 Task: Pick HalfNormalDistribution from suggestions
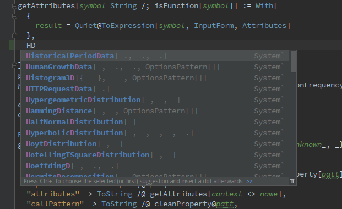coord(155,122)
